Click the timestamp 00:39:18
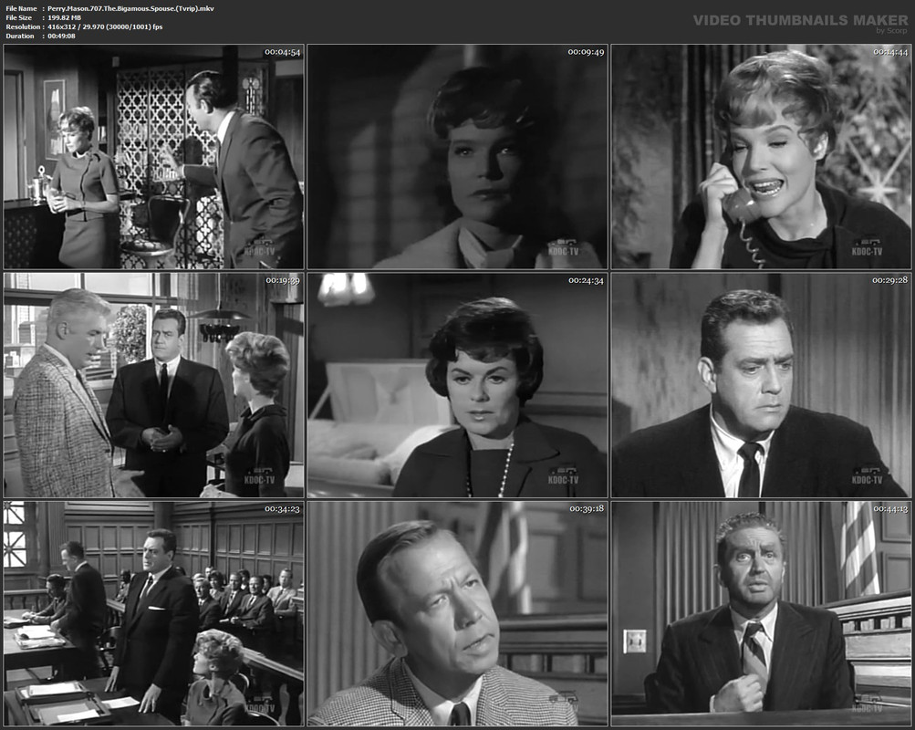 pos(587,509)
